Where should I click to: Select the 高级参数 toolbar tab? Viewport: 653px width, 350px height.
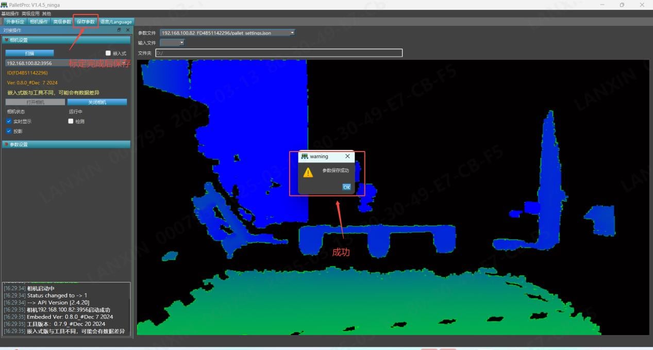coord(62,22)
